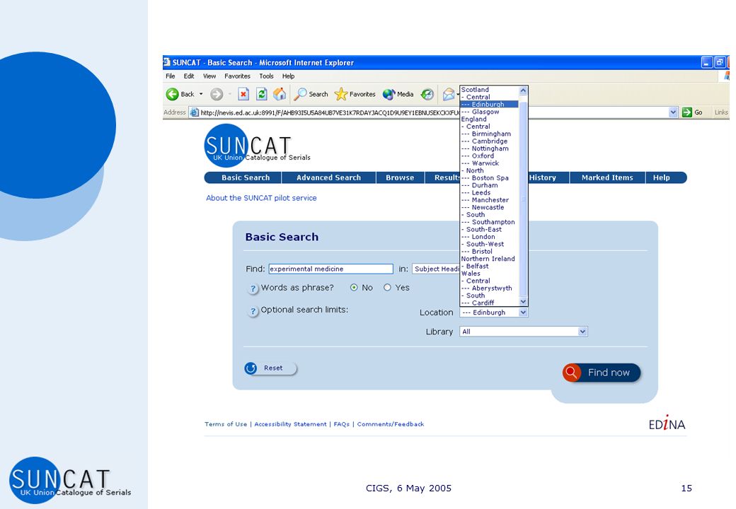Refresh the page with Refresh icon
736x509 pixels.
tap(261, 94)
